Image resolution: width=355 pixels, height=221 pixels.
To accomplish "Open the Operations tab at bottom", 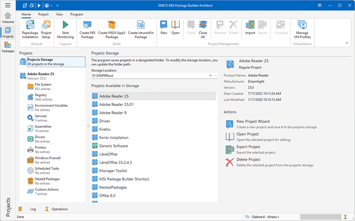I will coord(60,209).
